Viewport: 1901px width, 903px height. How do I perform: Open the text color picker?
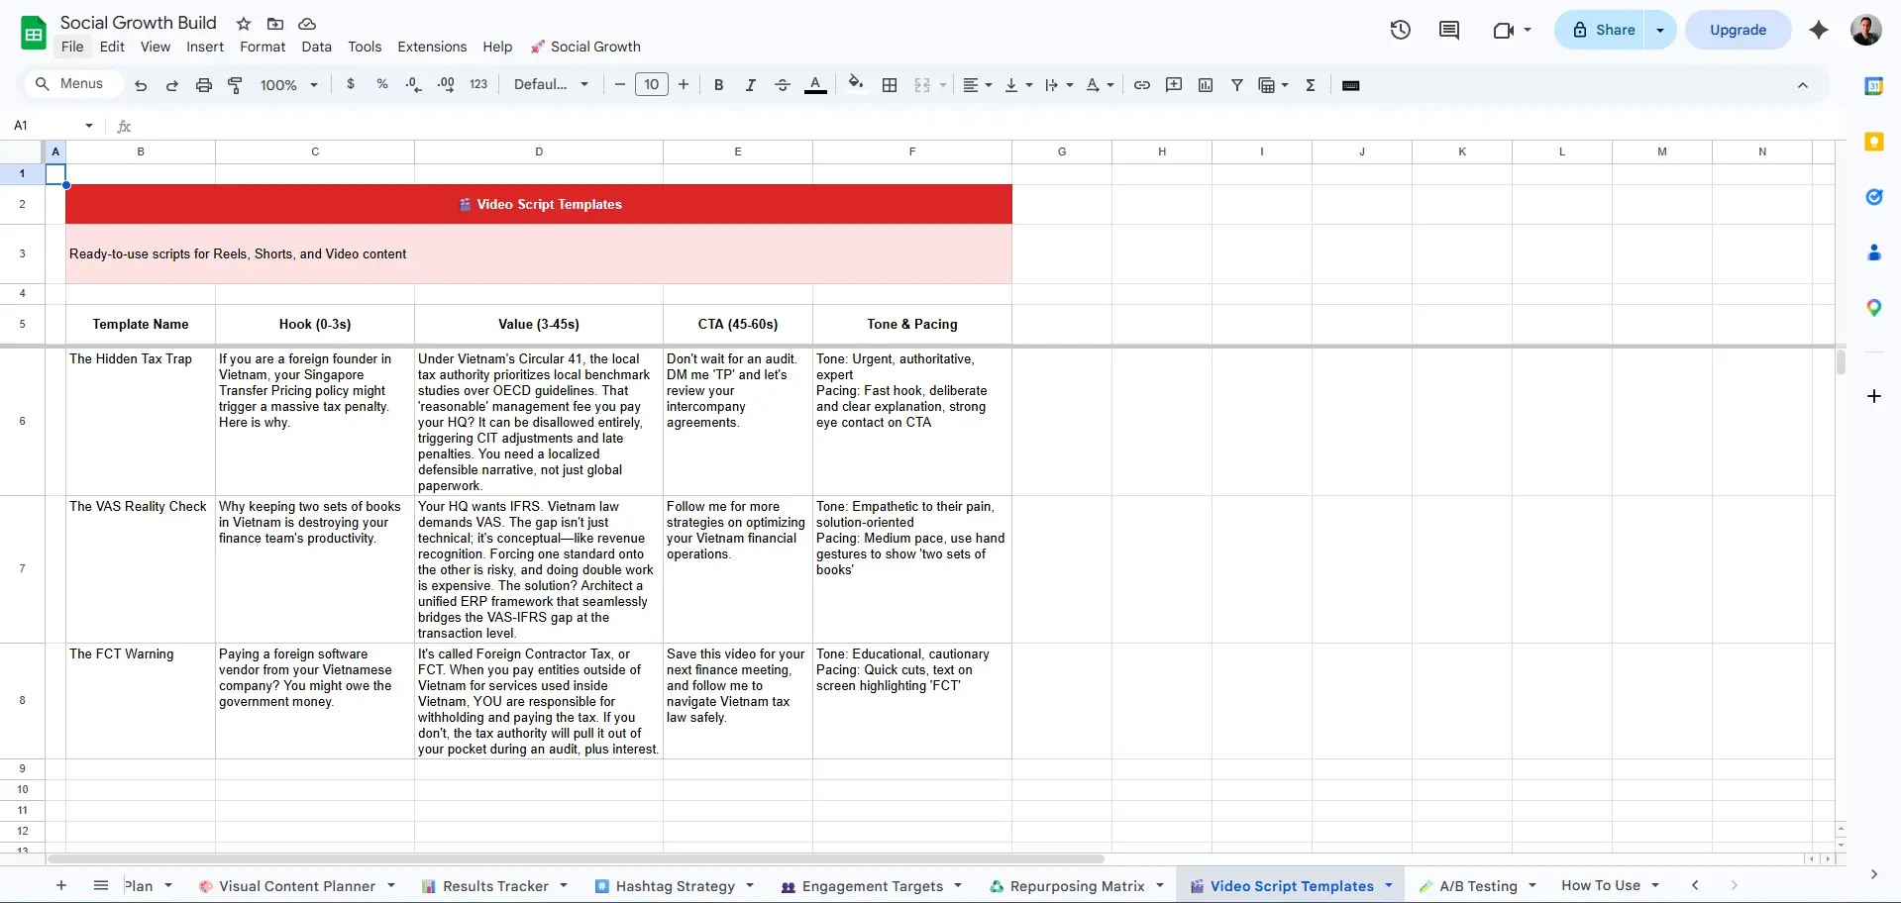coord(815,85)
